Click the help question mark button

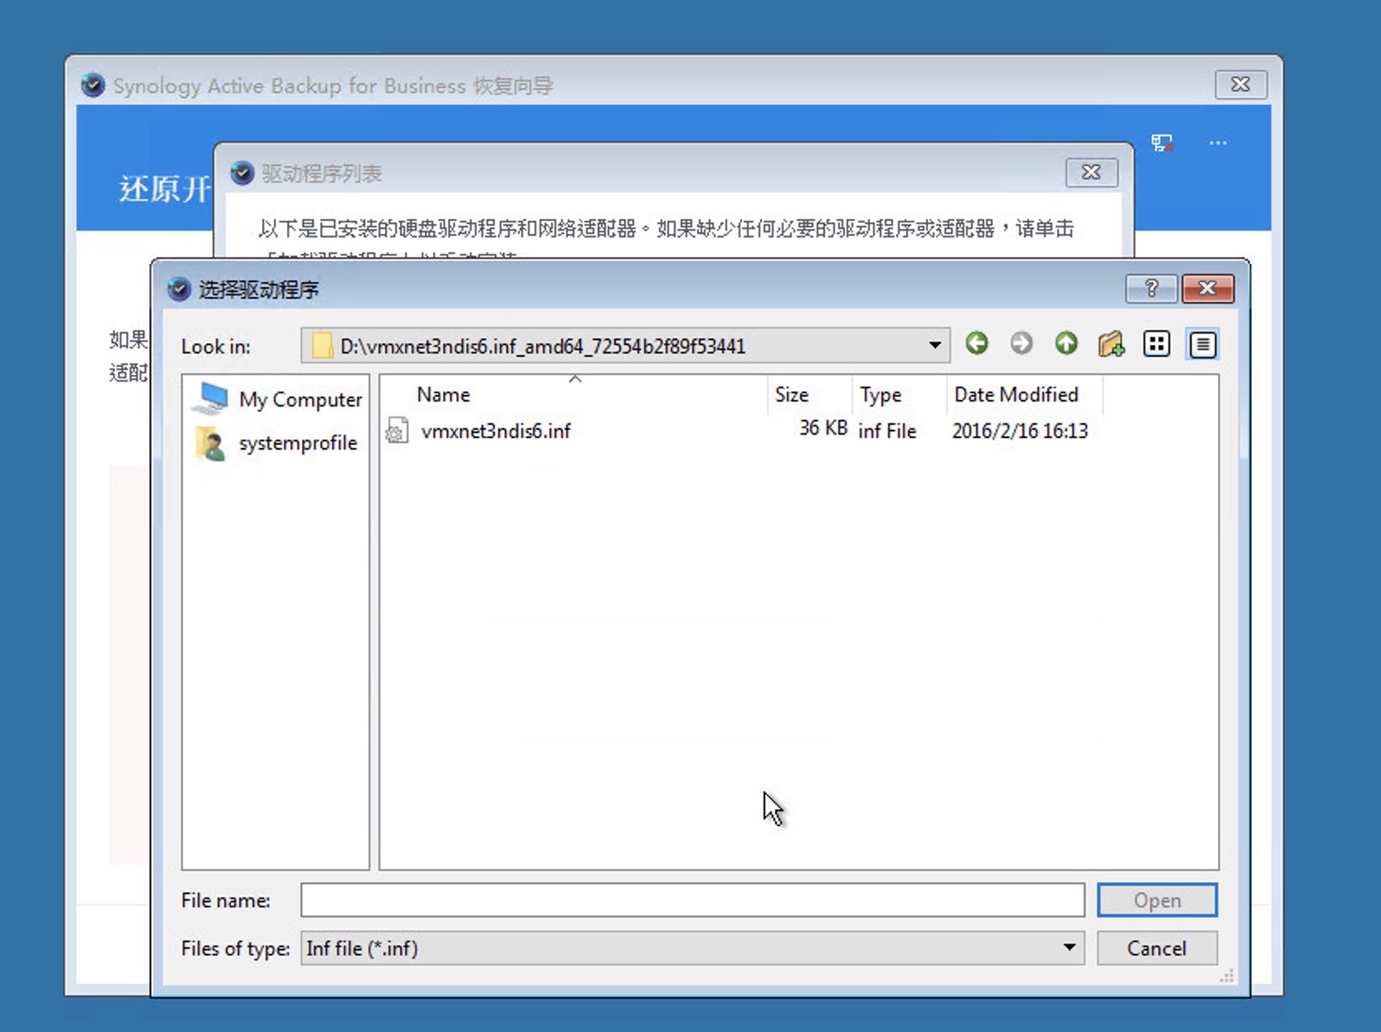(1151, 288)
